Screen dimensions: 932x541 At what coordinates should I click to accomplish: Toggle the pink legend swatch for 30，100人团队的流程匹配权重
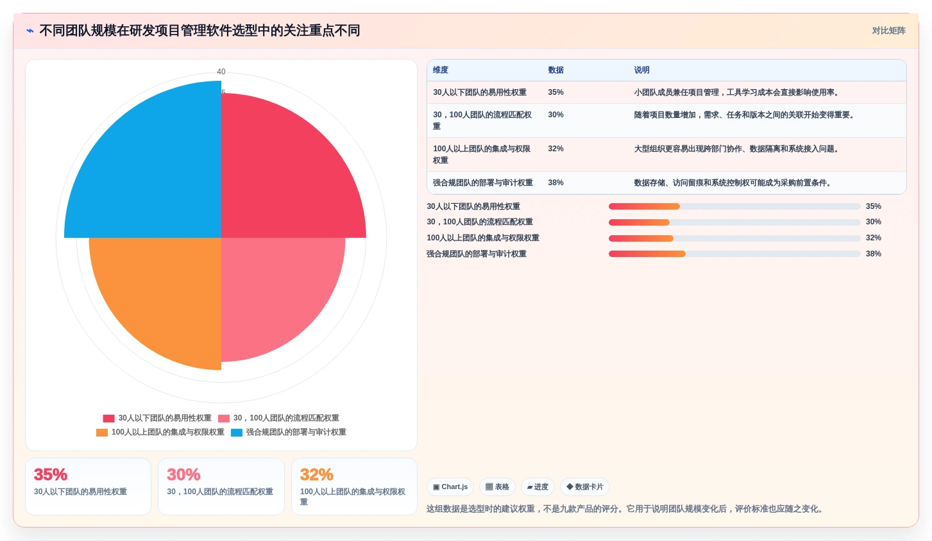(224, 419)
